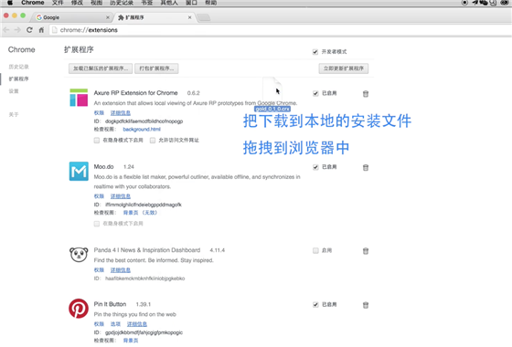The width and height of the screenshot is (512, 347).
Task: Open 详细信息 link for Panda 4
Action: 121,270
